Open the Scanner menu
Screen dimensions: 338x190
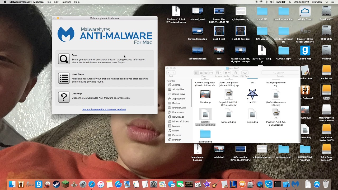pos(66,2)
